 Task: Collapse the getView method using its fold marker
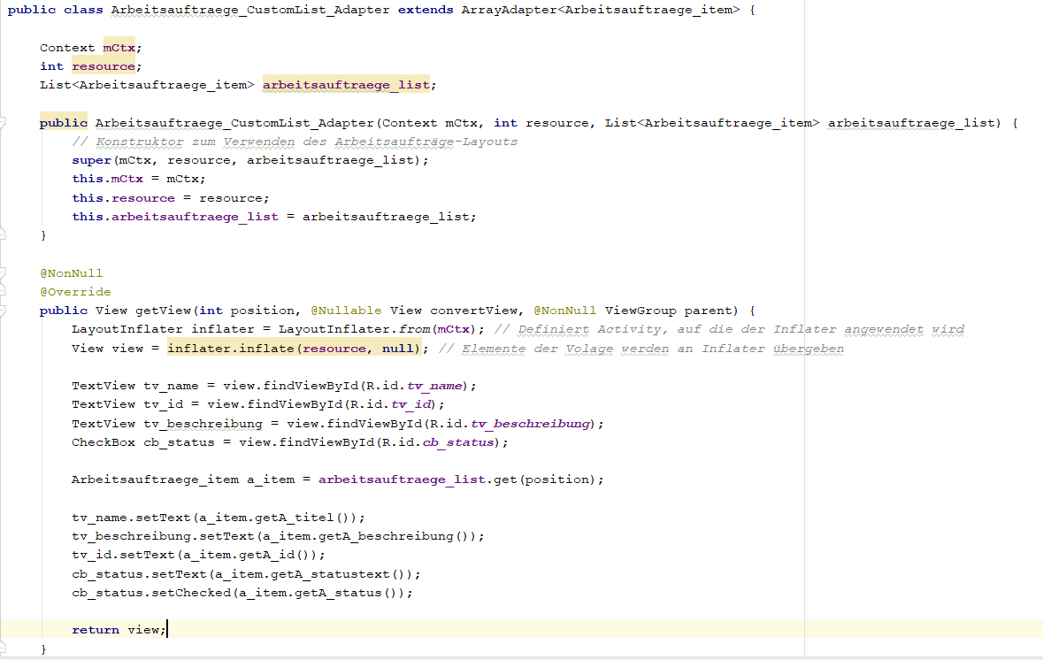(4, 311)
